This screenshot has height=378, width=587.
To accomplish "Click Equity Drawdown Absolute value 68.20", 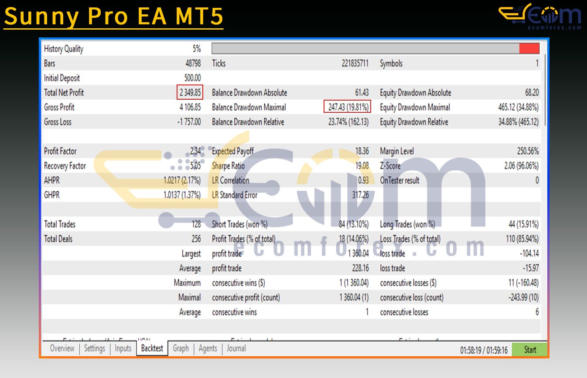I will click(x=532, y=93).
